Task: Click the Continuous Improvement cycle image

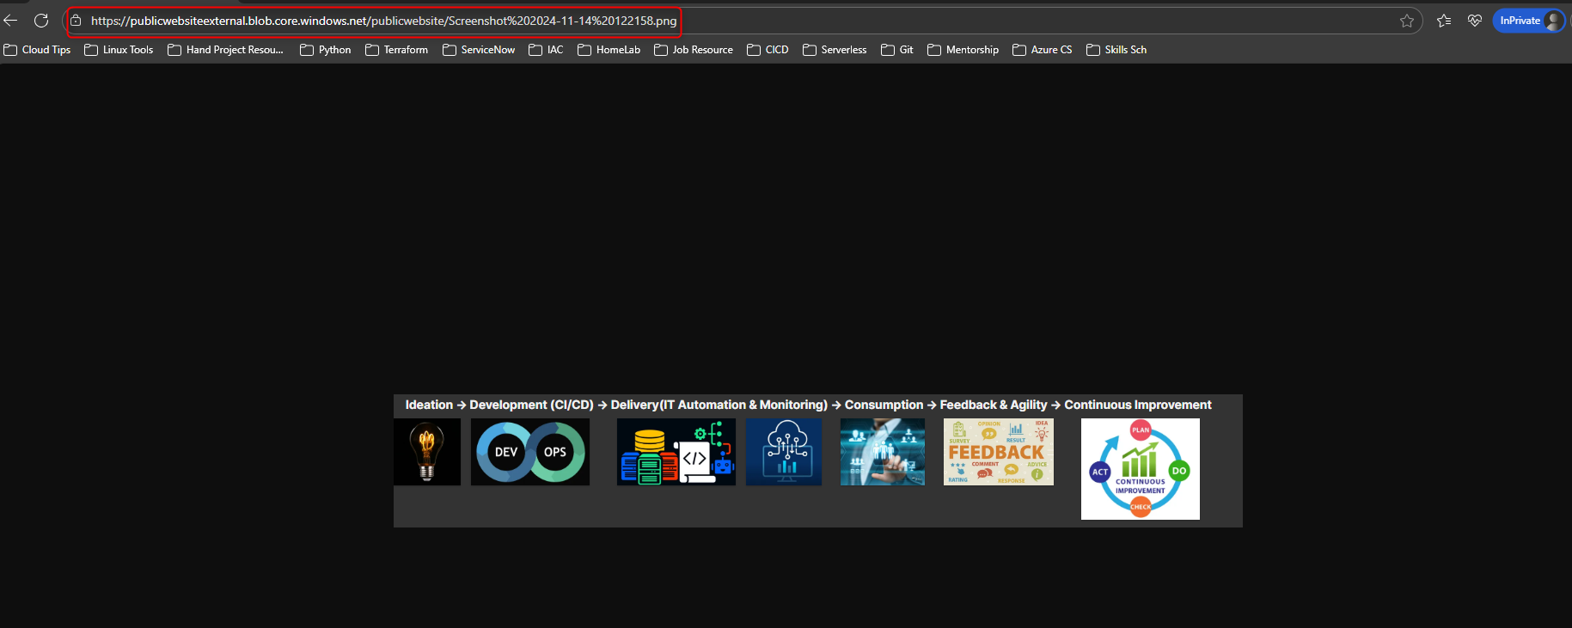Action: click(1141, 469)
